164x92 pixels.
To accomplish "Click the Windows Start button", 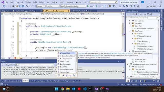I will tap(57, 89).
